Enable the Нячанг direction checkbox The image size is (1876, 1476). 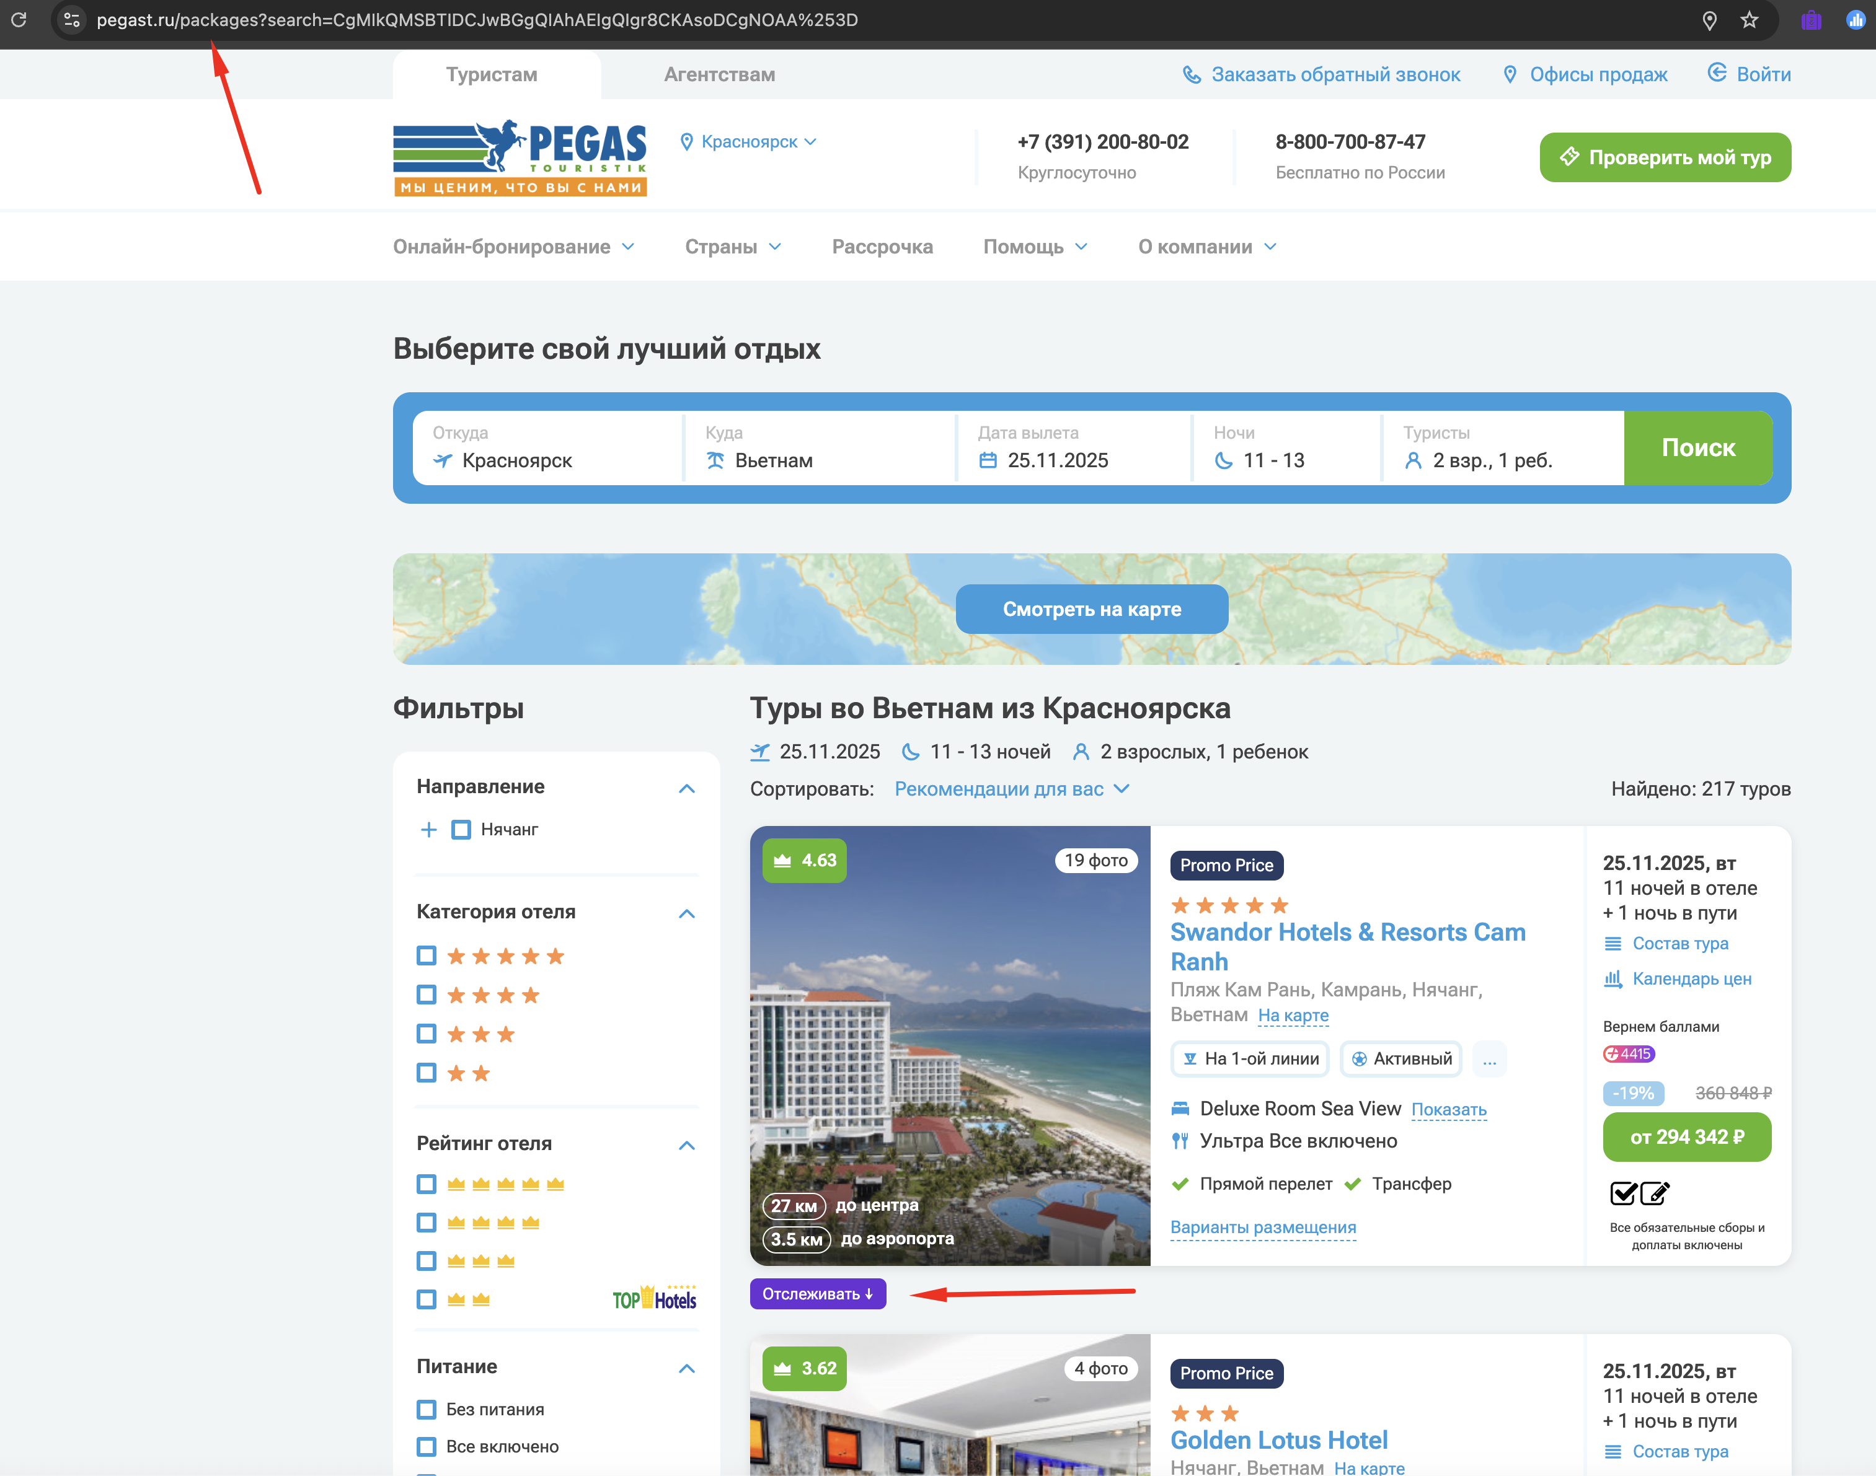point(462,830)
